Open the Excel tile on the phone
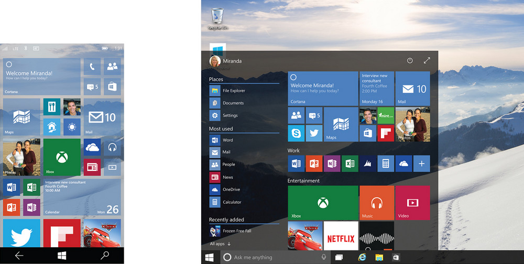The image size is (524, 264). [x=32, y=187]
